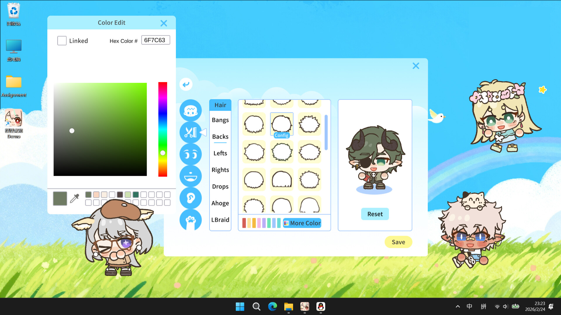Click the Hex Color input field
The image size is (561, 315).
(155, 40)
